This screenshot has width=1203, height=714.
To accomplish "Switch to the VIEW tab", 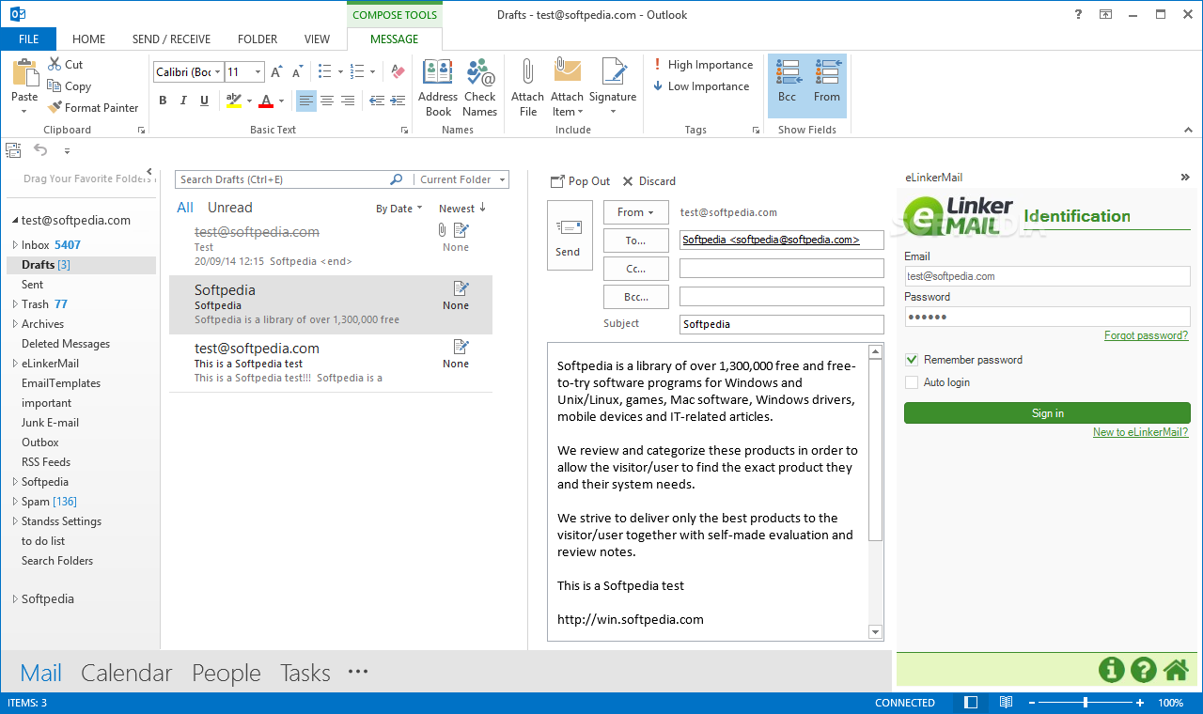I will (x=317, y=39).
